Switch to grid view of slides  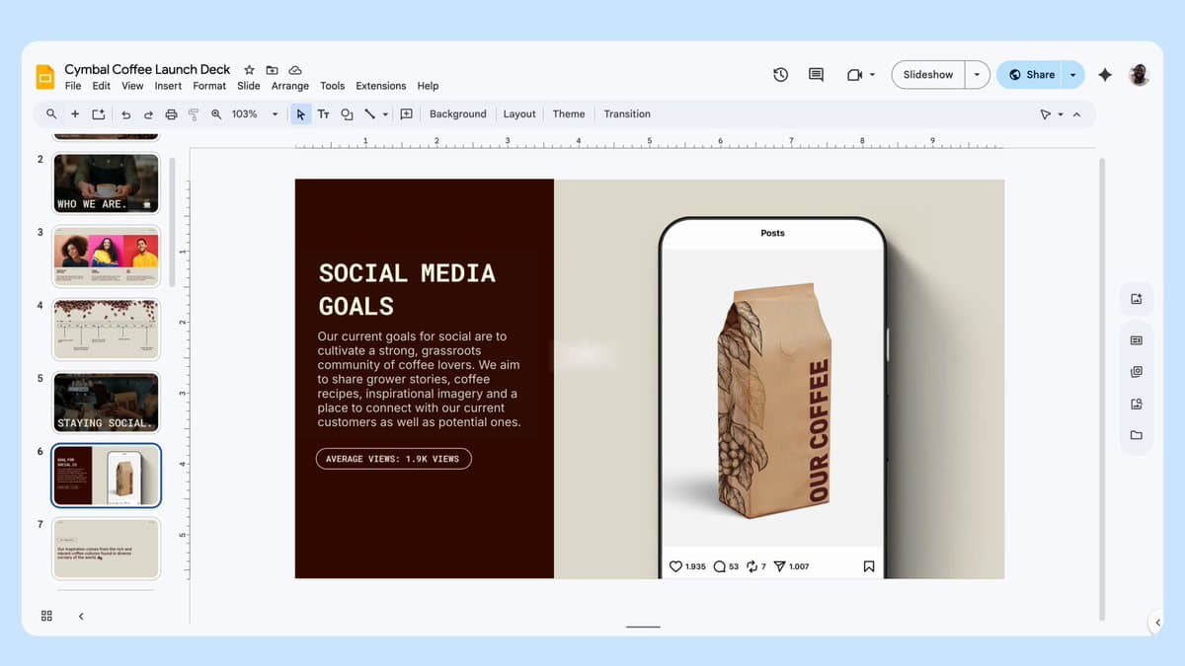(45, 615)
